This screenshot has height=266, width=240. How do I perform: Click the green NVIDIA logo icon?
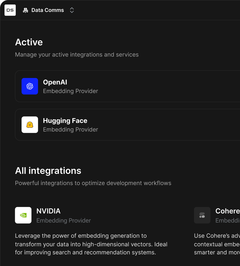coord(23,215)
